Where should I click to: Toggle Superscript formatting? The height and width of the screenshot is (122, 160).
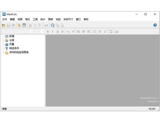tap(73, 31)
